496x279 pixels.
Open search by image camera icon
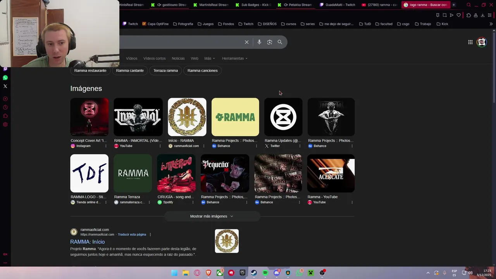[270, 42]
